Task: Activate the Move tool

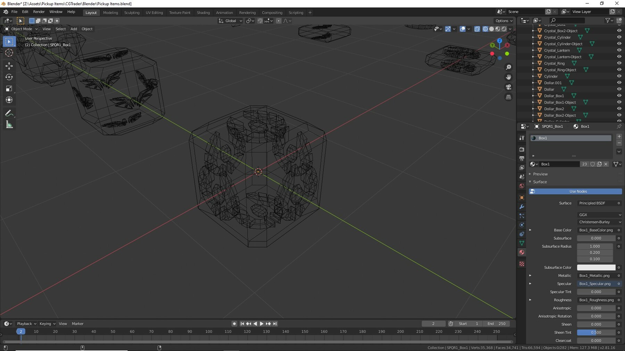Action: 9,66
